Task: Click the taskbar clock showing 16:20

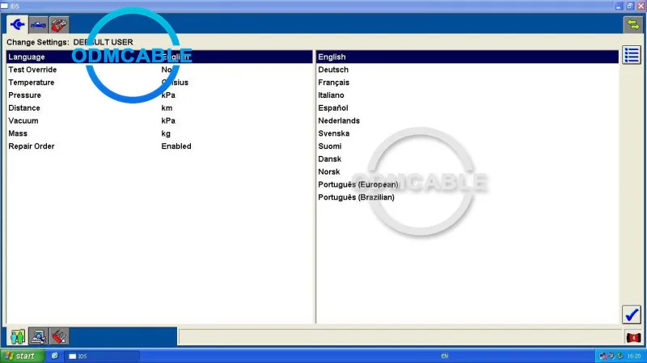Action: (634, 356)
